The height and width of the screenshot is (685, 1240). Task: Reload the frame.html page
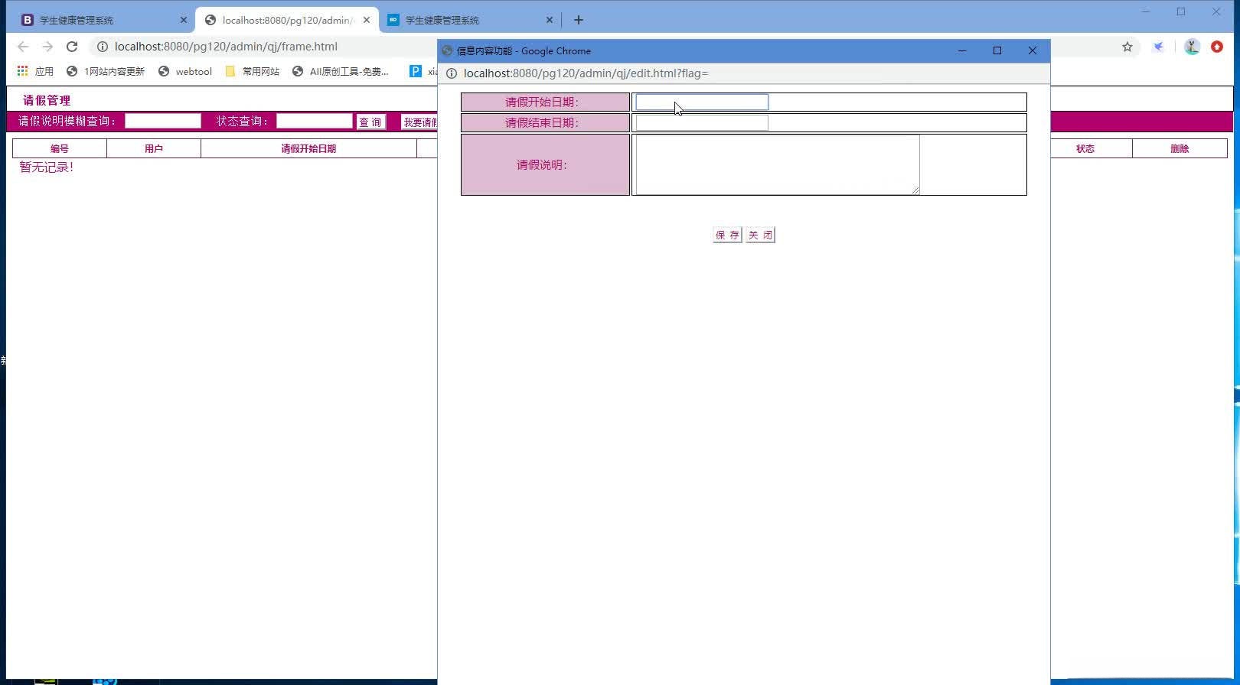click(x=72, y=47)
